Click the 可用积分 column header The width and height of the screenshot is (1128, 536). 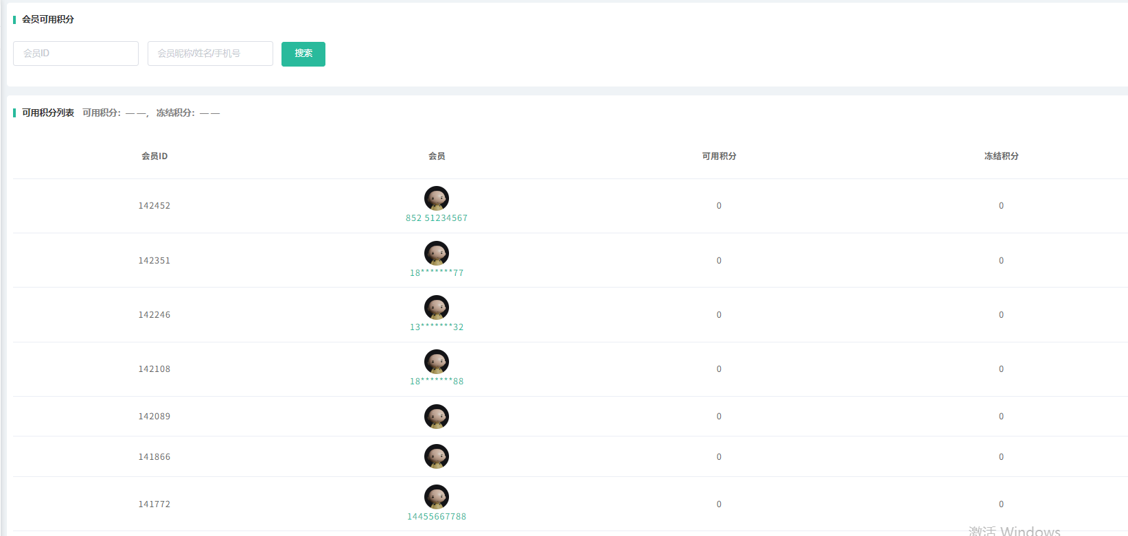[x=719, y=156]
